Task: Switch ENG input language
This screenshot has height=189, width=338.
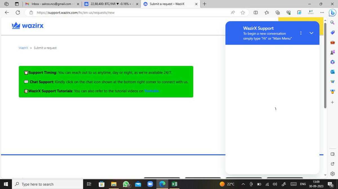Action: 303,184
